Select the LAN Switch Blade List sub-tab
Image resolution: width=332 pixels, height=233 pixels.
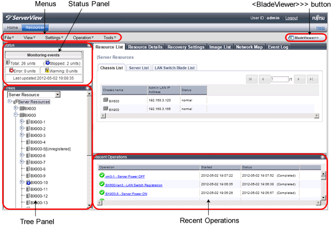(175, 68)
